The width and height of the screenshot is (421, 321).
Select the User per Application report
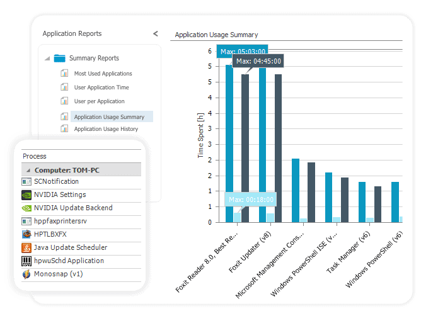pyautogui.click(x=99, y=101)
